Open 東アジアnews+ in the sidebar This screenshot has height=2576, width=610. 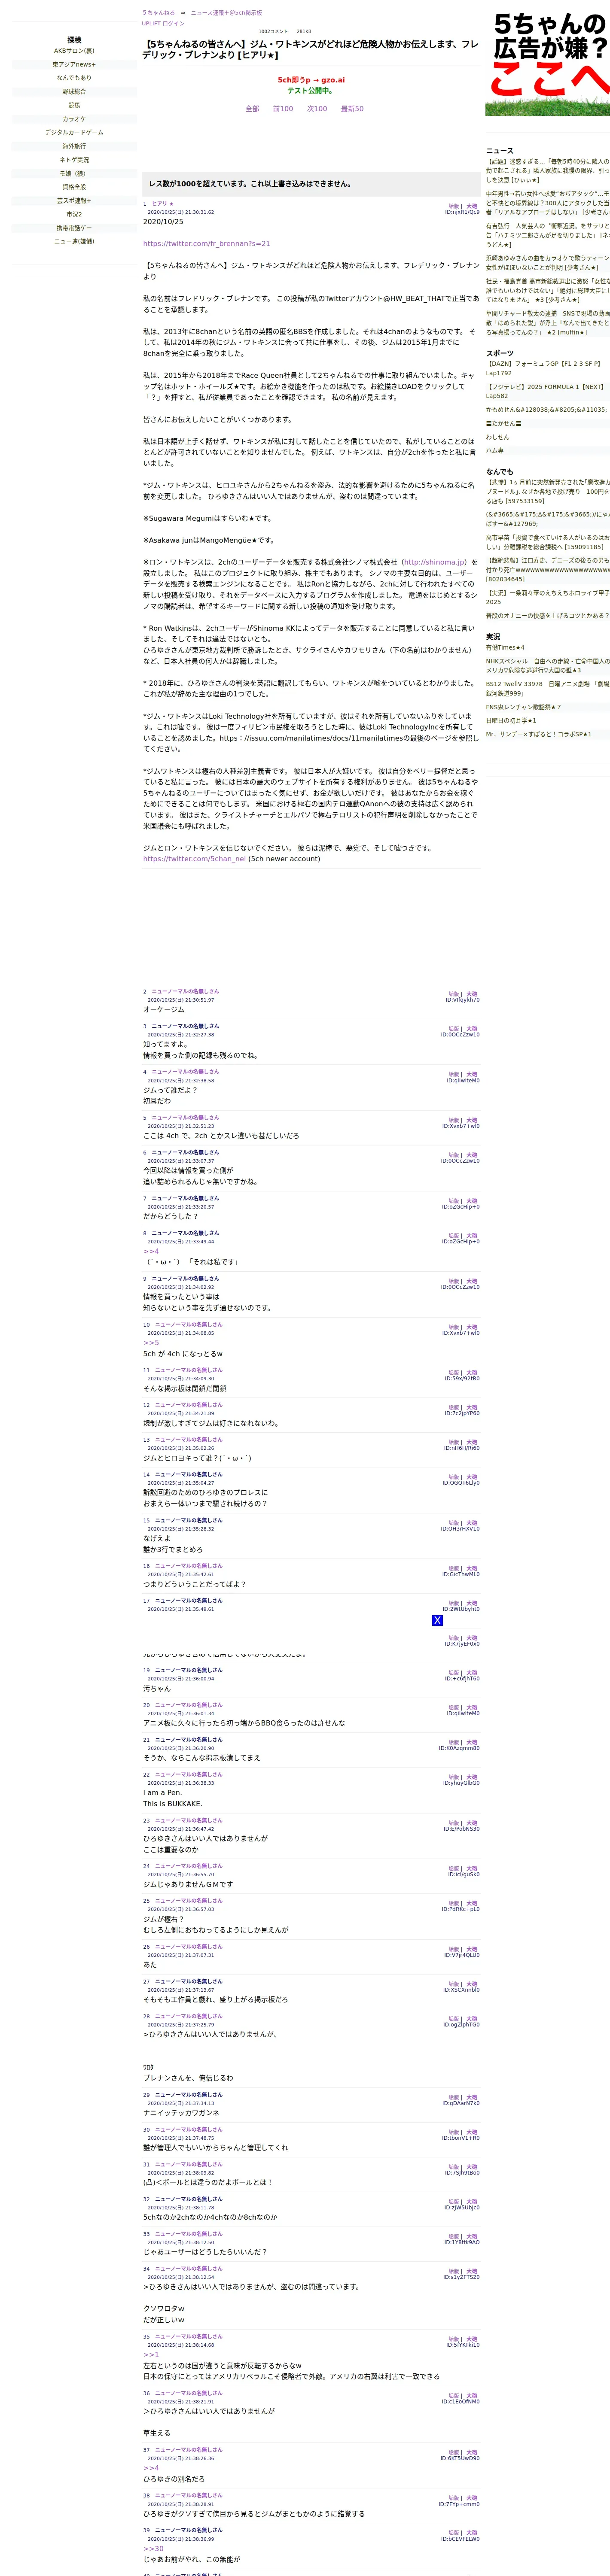pyautogui.click(x=74, y=64)
